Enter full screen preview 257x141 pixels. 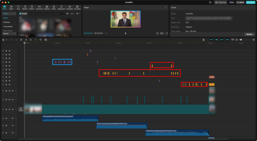[x=167, y=33]
